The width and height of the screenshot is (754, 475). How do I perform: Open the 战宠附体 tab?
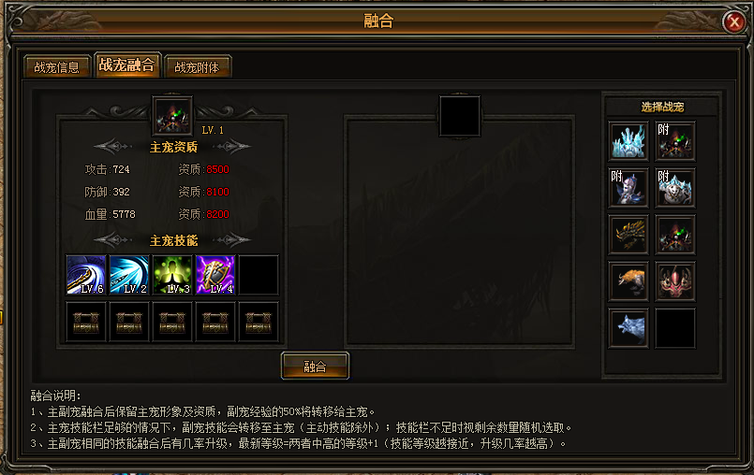[197, 66]
